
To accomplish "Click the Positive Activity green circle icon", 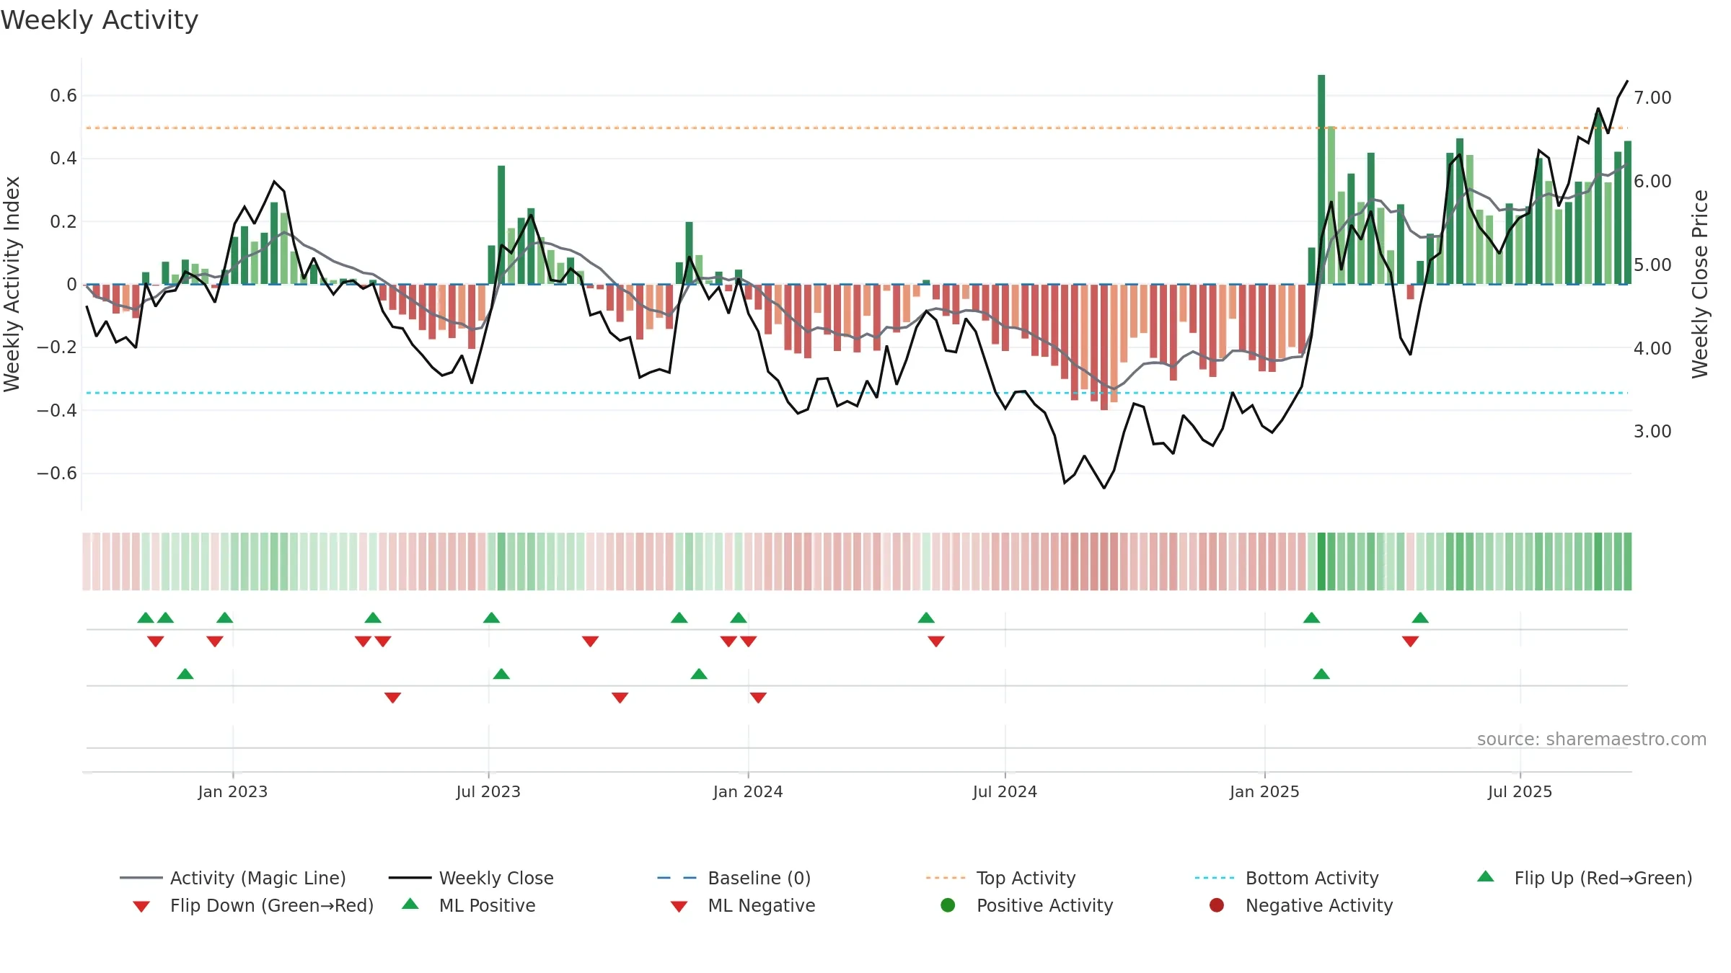I will (x=948, y=905).
